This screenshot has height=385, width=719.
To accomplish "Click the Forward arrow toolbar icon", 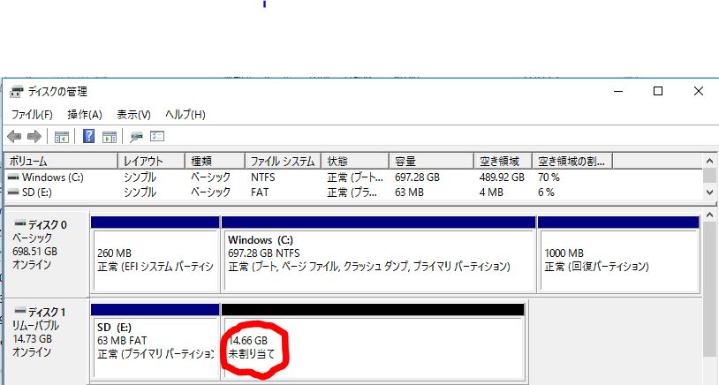I will pos(34,137).
